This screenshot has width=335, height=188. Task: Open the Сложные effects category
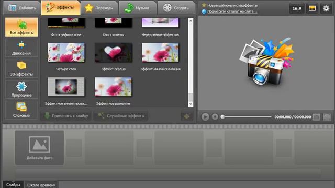21,110
